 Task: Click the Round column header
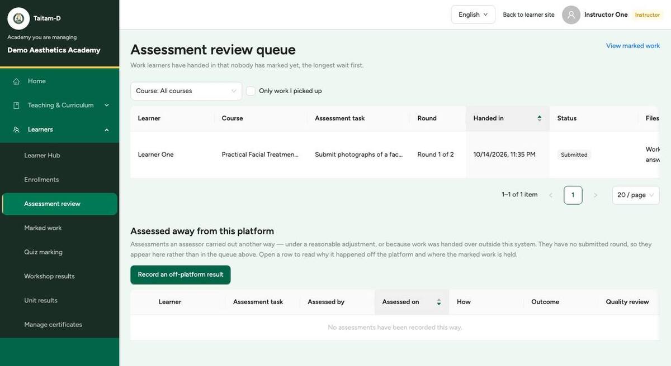pos(438,118)
